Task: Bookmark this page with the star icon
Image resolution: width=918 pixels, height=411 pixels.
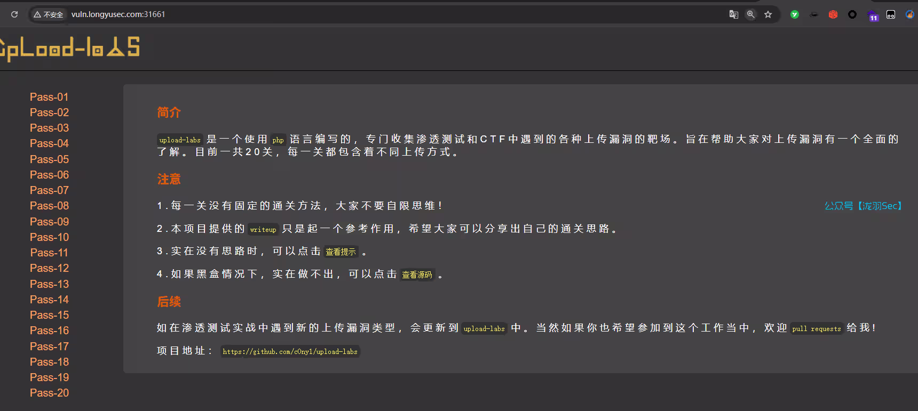Action: click(x=768, y=14)
